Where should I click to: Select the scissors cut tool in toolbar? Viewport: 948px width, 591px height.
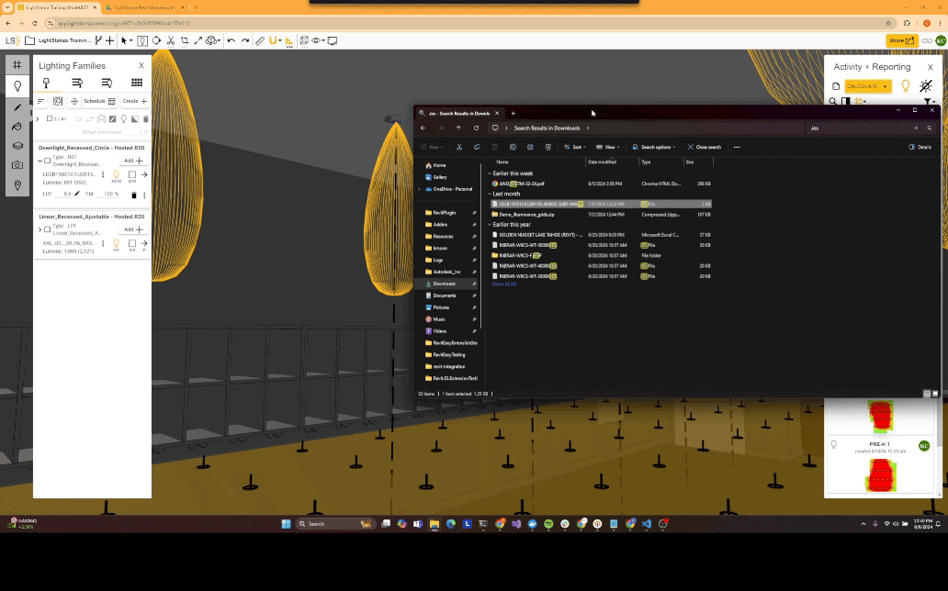171,40
